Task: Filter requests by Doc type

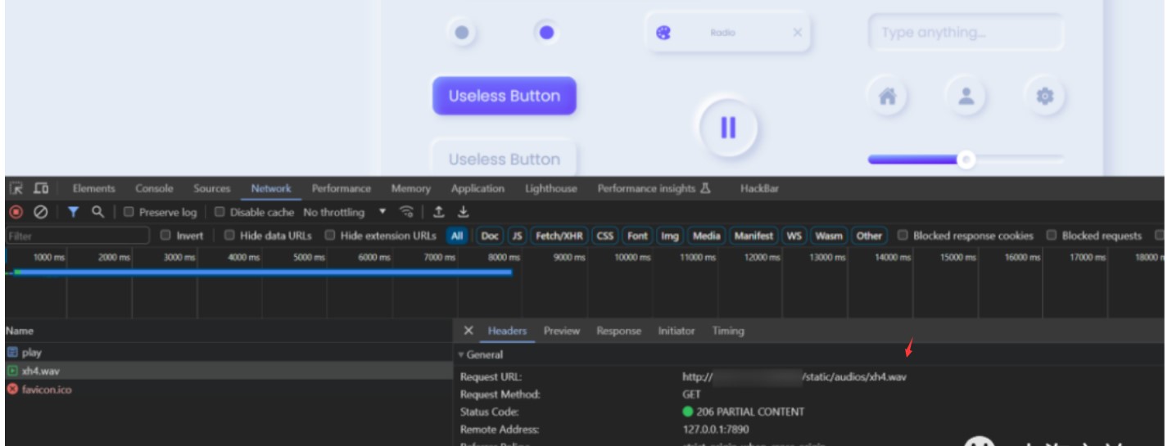Action: coord(489,236)
